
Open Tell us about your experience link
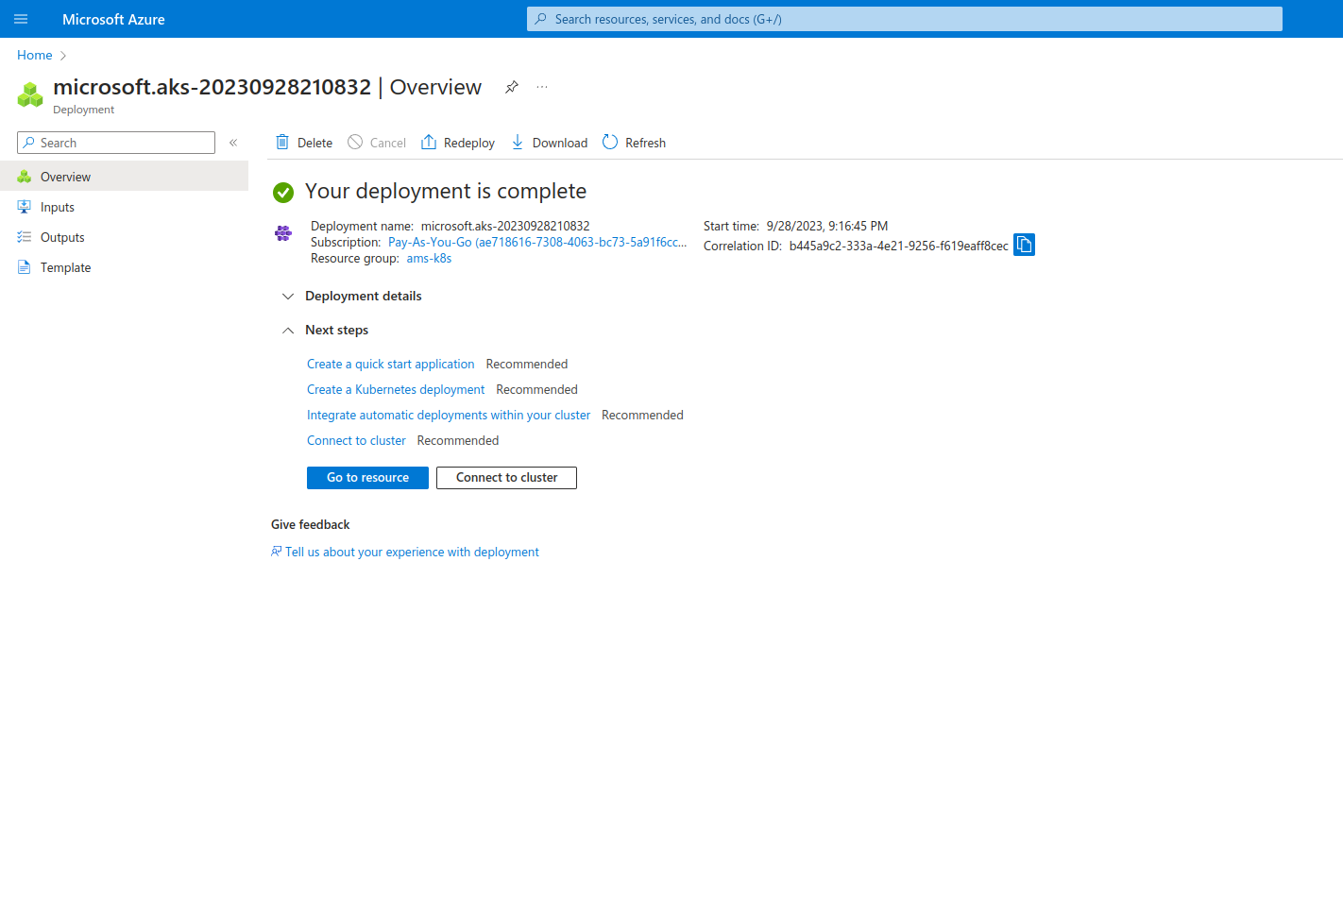[412, 552]
